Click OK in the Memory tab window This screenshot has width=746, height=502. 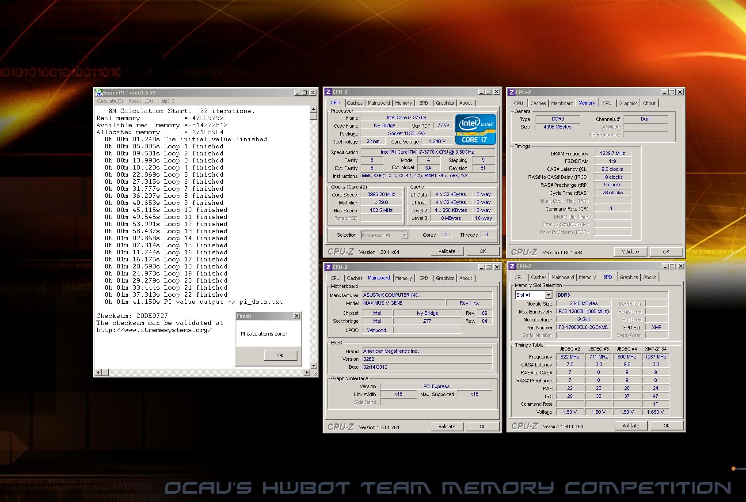666,252
